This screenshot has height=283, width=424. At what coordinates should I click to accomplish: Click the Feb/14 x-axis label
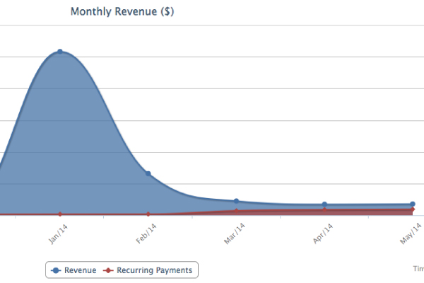coord(147,233)
